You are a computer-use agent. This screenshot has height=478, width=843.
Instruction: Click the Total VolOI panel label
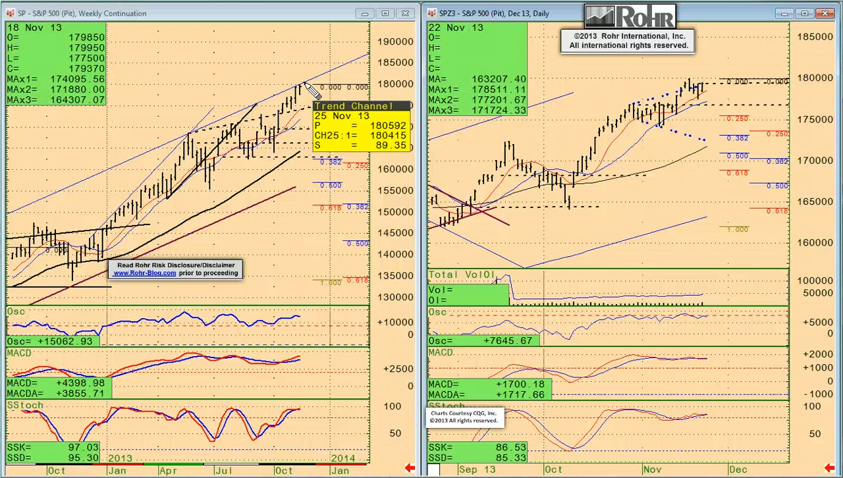click(x=462, y=275)
